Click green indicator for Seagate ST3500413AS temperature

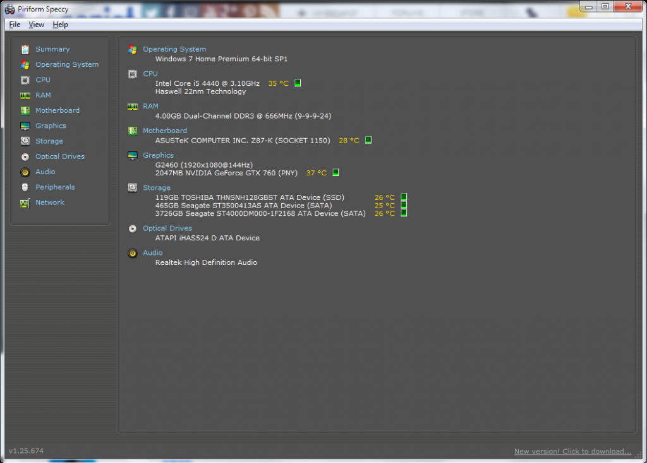tap(404, 205)
